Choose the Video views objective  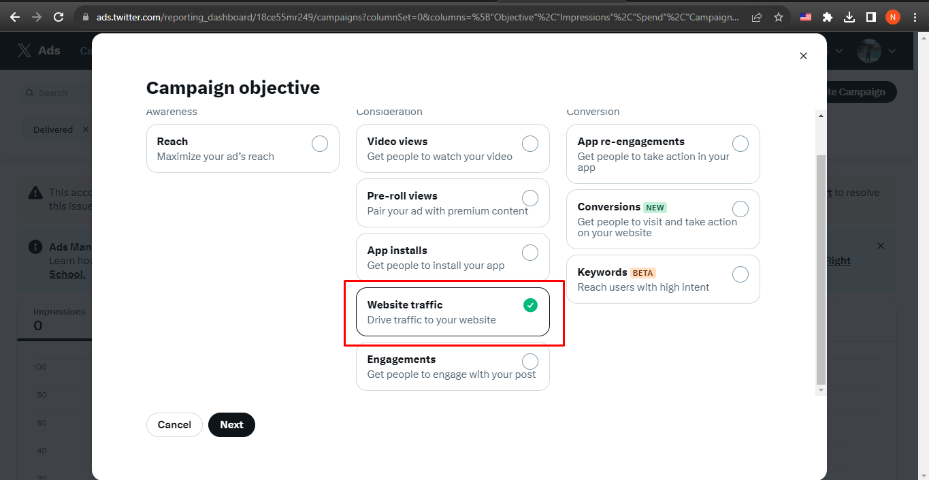point(453,148)
